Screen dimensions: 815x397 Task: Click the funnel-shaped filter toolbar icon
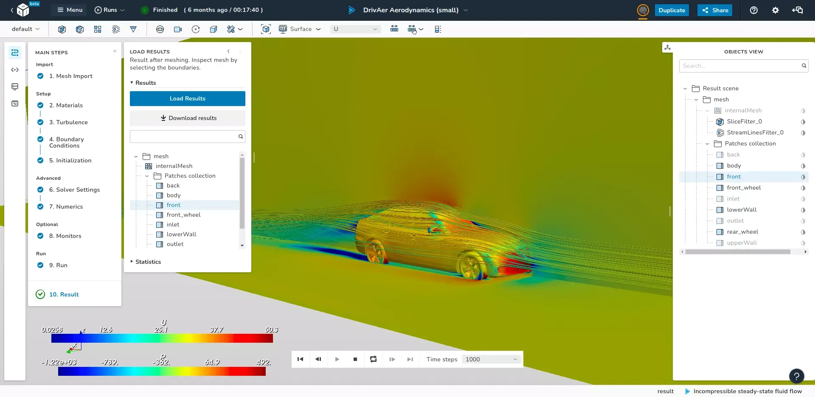133,29
